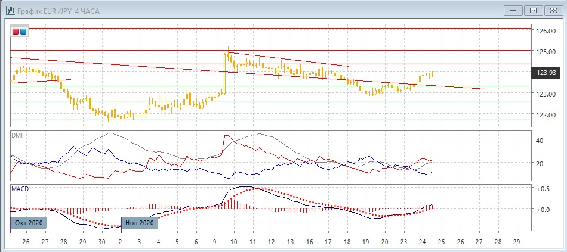
Task: Click the 125.00 price axis label
Action: point(546,52)
